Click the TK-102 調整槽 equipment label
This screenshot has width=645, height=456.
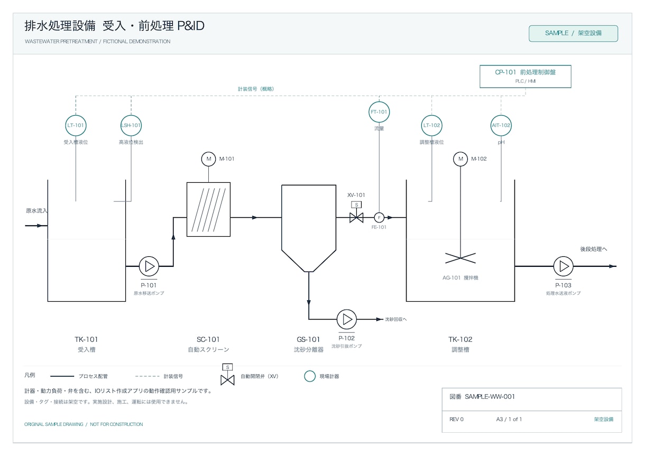460,344
